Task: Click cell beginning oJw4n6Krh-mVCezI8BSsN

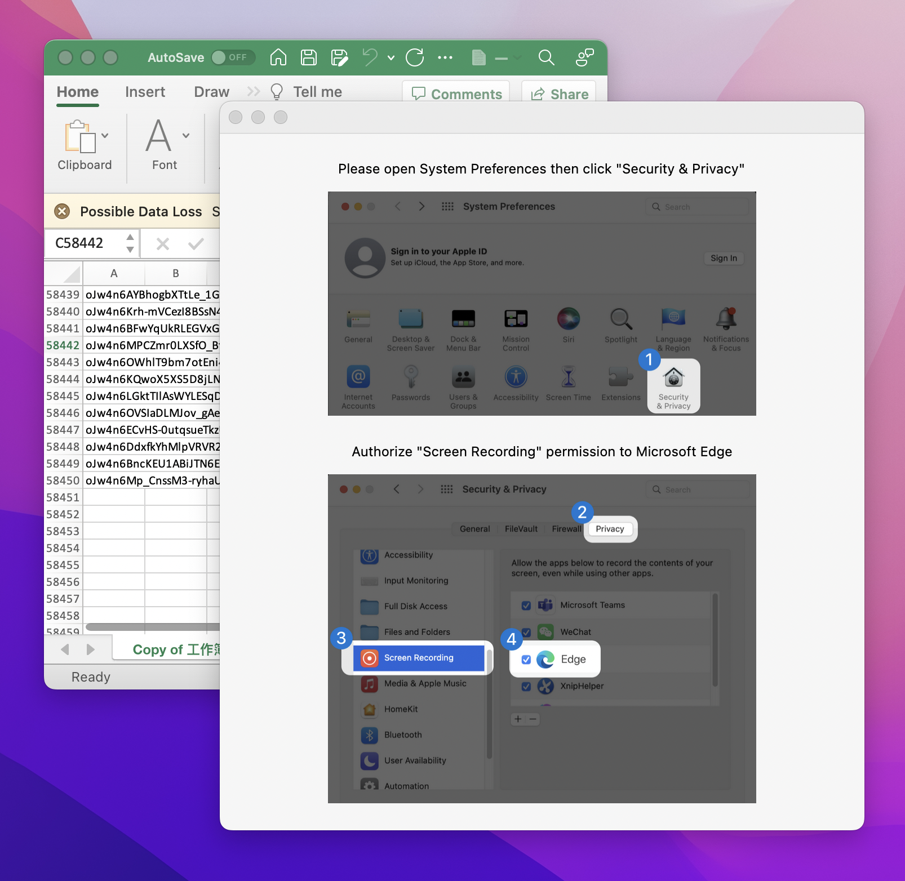Action: coord(152,312)
